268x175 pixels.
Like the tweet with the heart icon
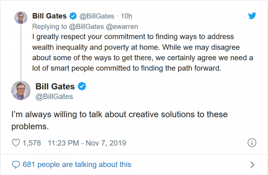(16, 143)
